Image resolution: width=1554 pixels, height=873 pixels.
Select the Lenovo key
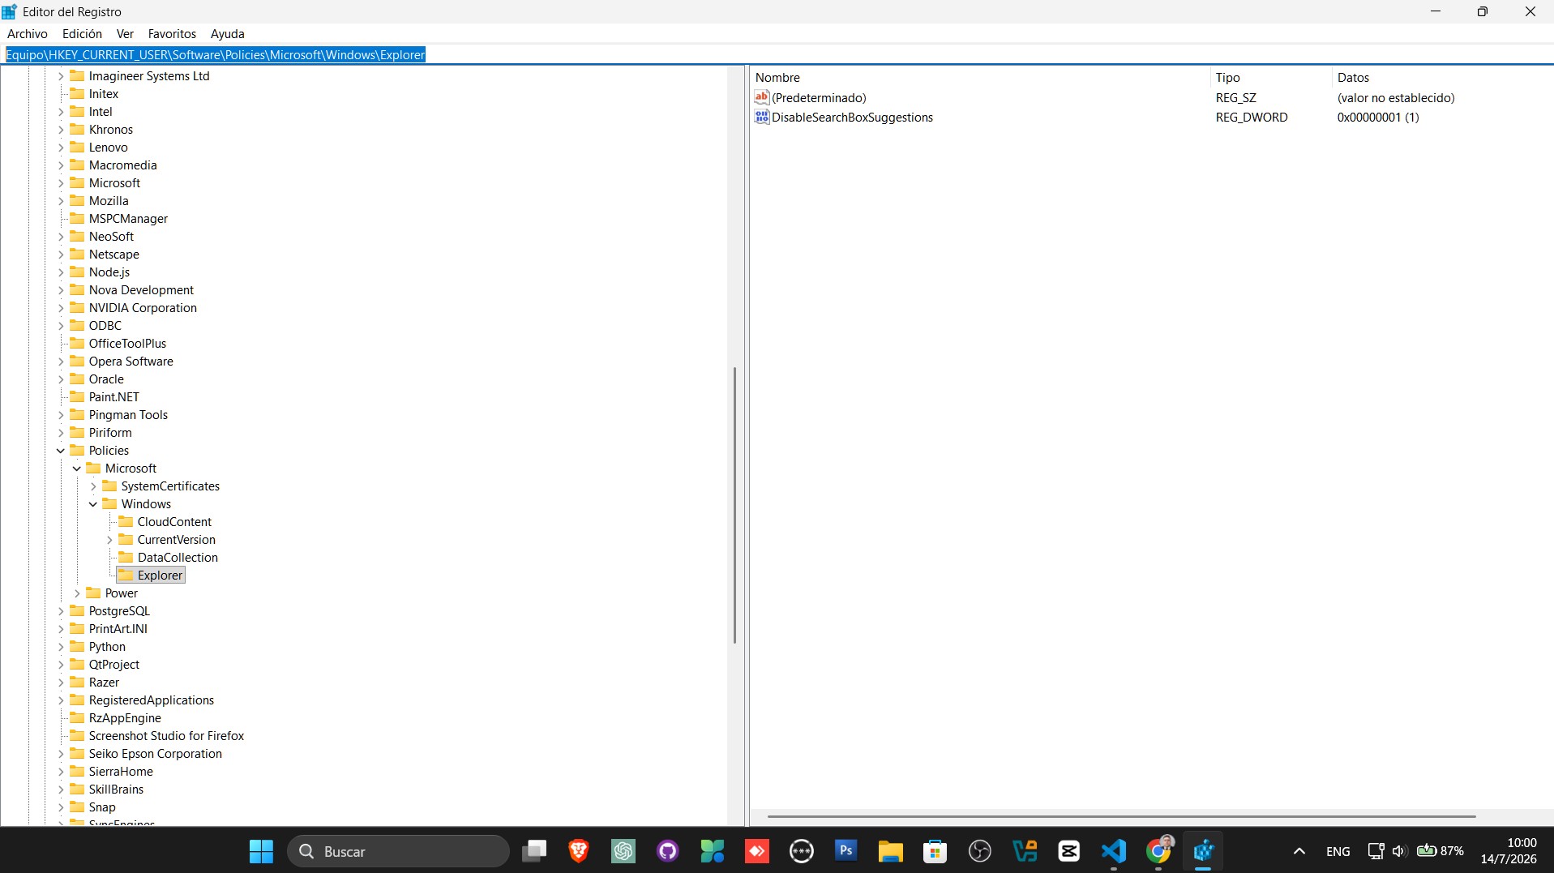[108, 148]
